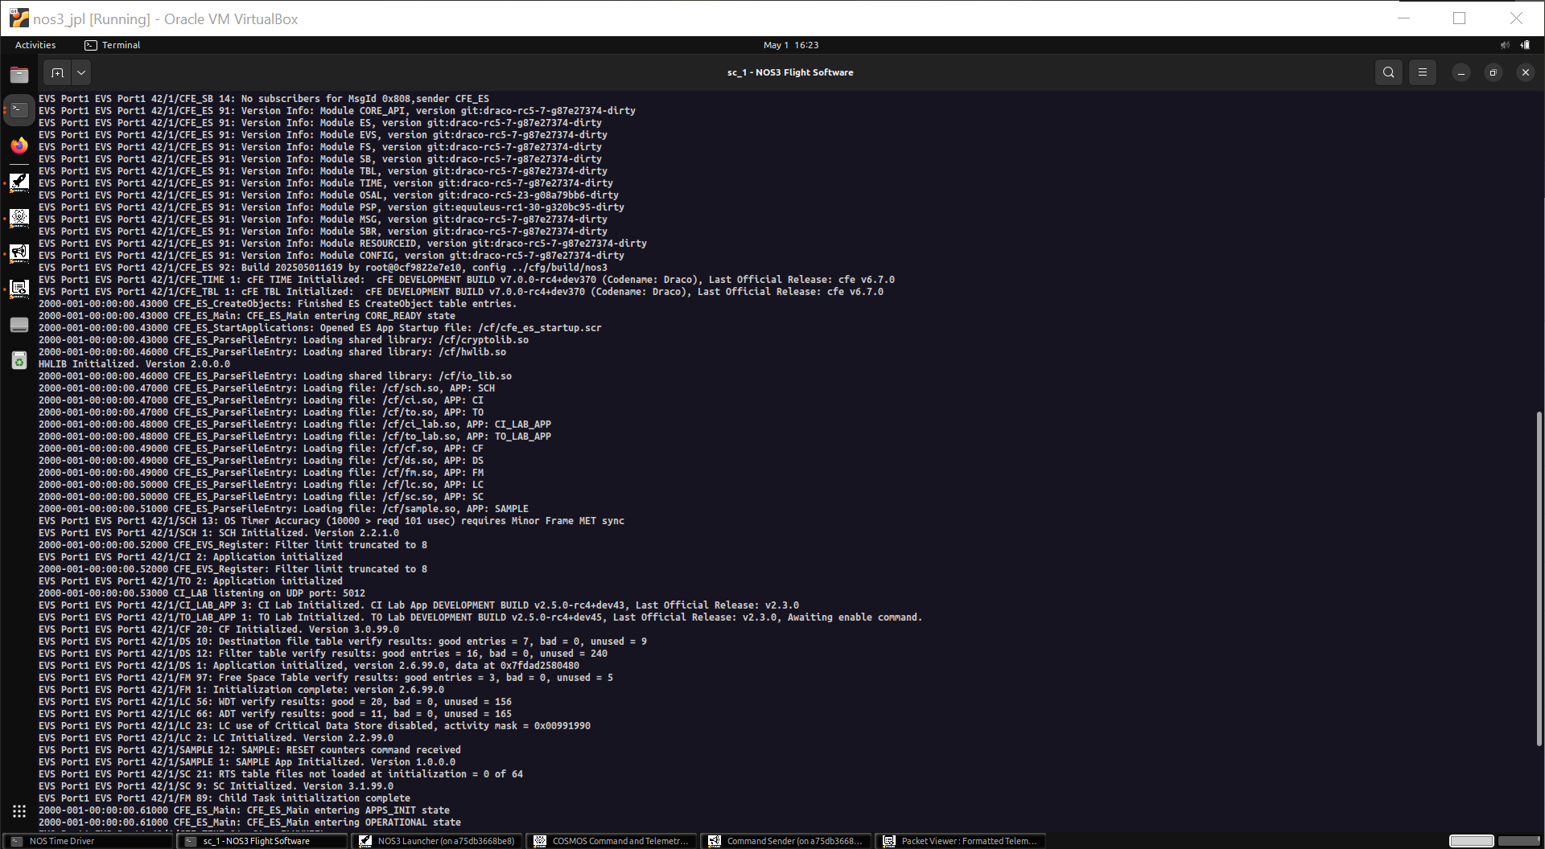1545x849 pixels.
Task: Show the applications grid
Action: (x=19, y=811)
